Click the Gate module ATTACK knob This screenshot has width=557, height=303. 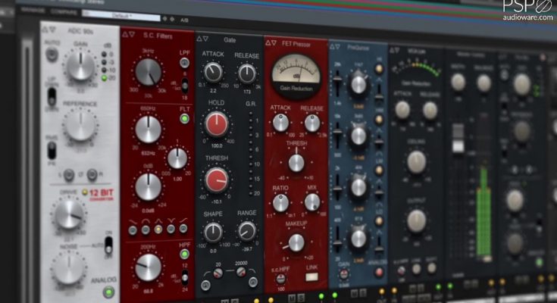click(x=213, y=72)
